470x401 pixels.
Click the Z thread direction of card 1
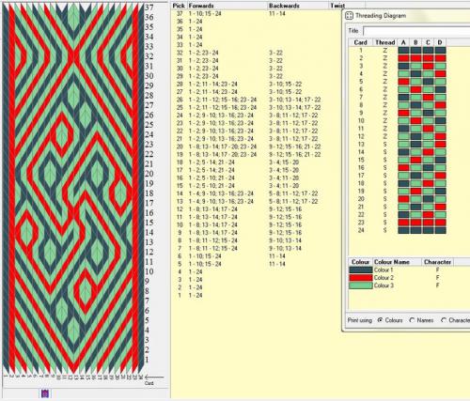point(385,50)
